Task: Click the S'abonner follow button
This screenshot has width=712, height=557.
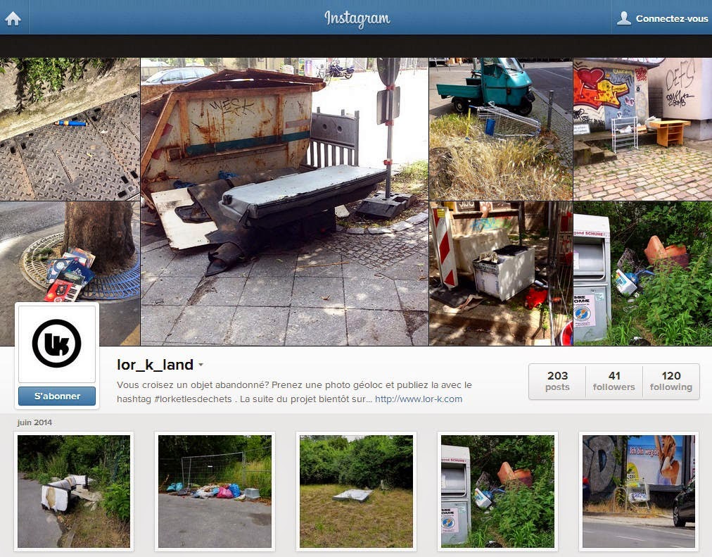Action: (x=57, y=396)
